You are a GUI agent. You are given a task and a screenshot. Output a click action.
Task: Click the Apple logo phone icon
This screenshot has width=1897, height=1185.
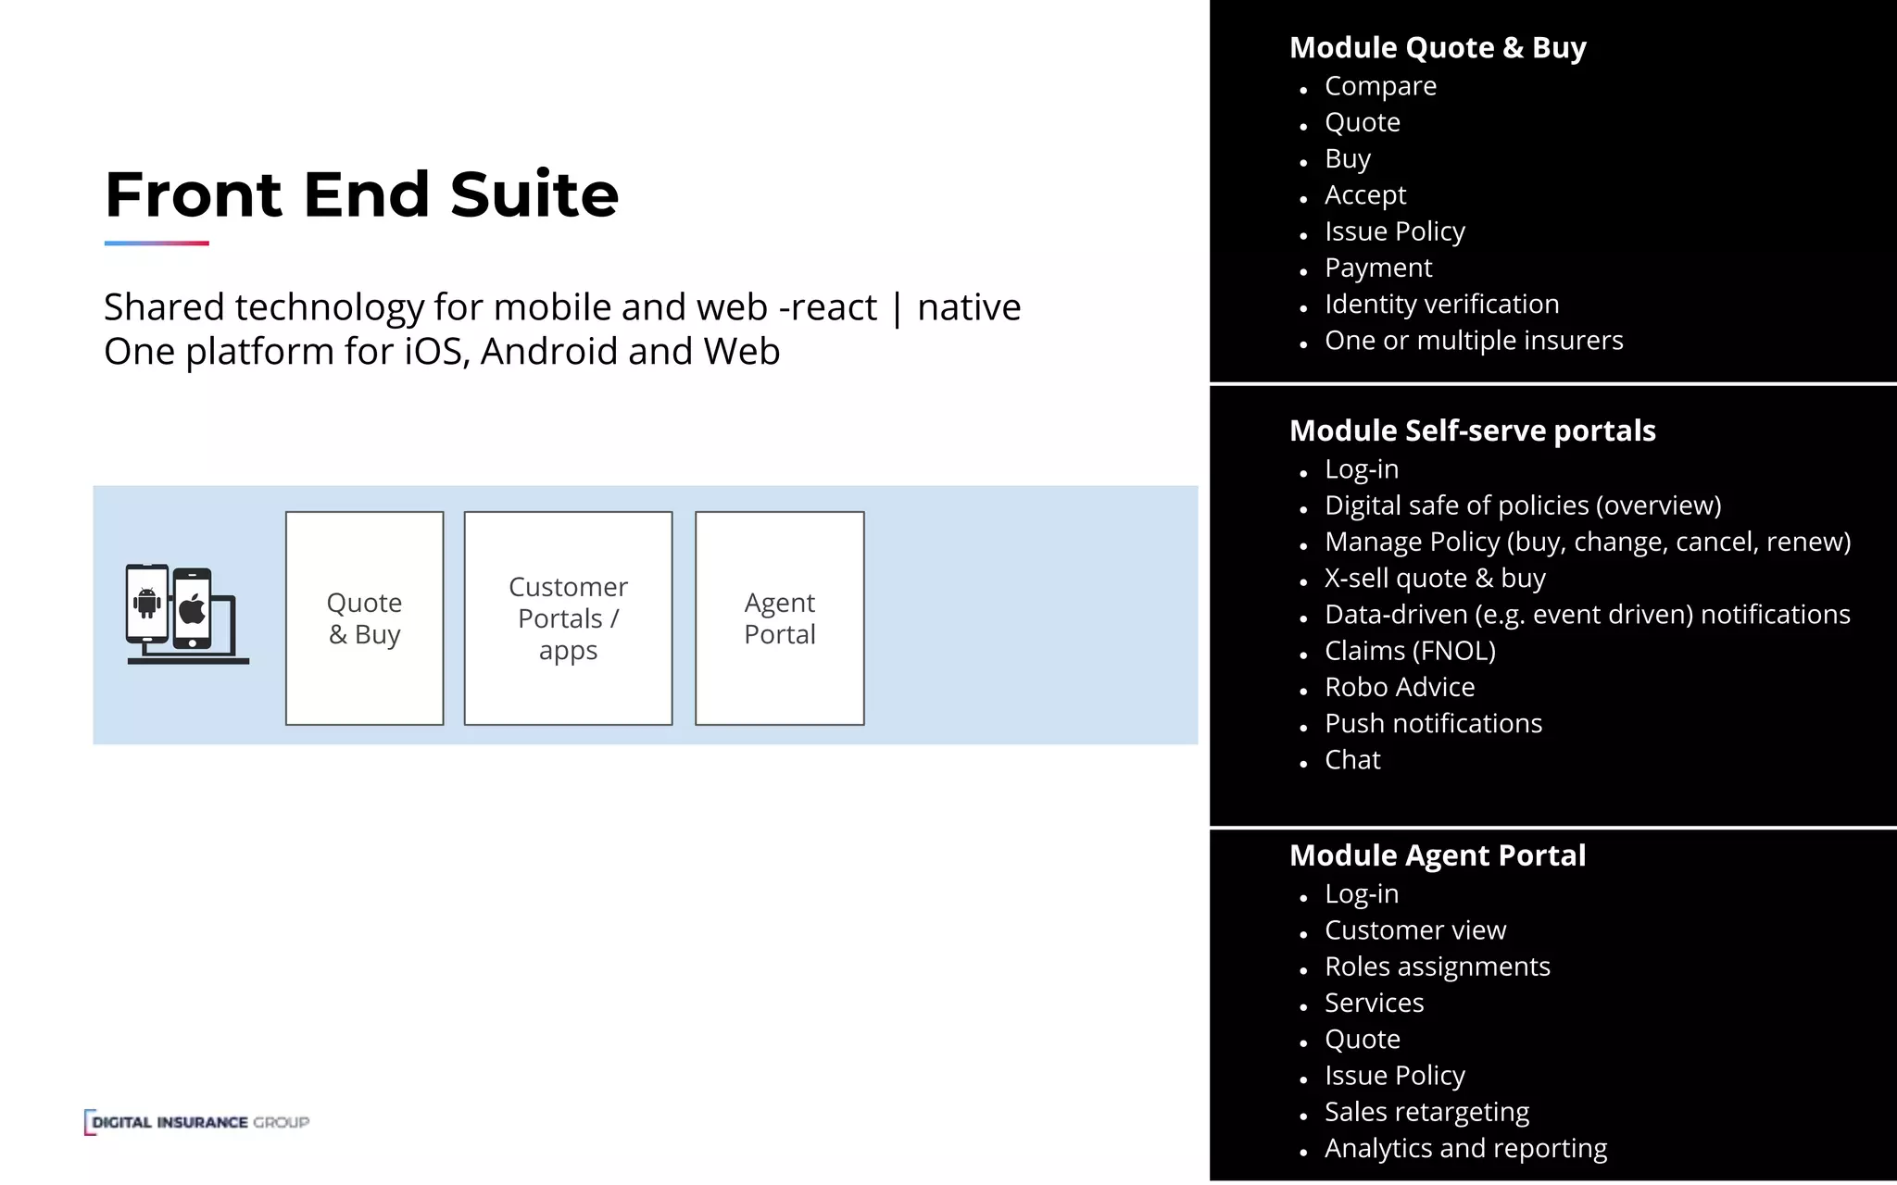193,609
